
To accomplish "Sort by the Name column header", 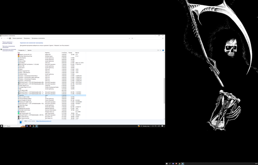I will (x=31, y=53).
